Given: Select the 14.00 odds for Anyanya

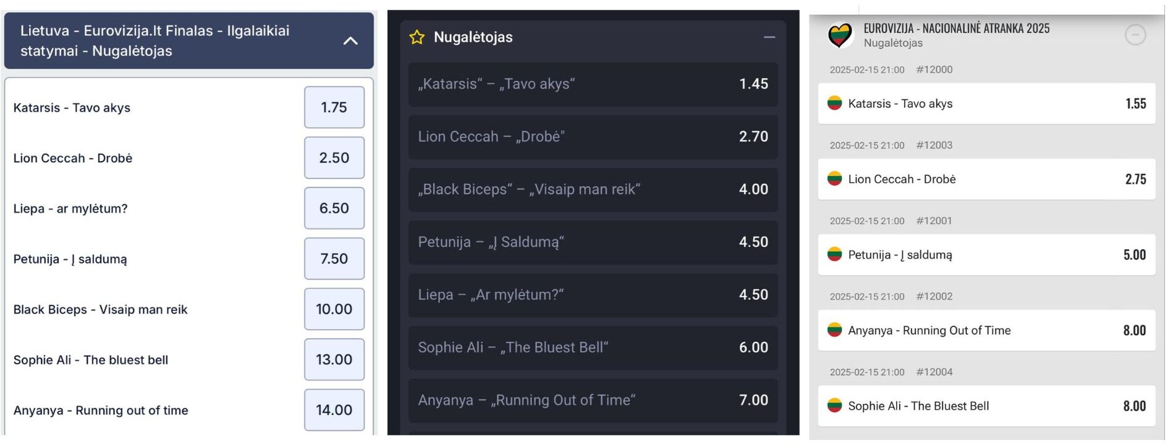Looking at the screenshot, I should click(334, 410).
